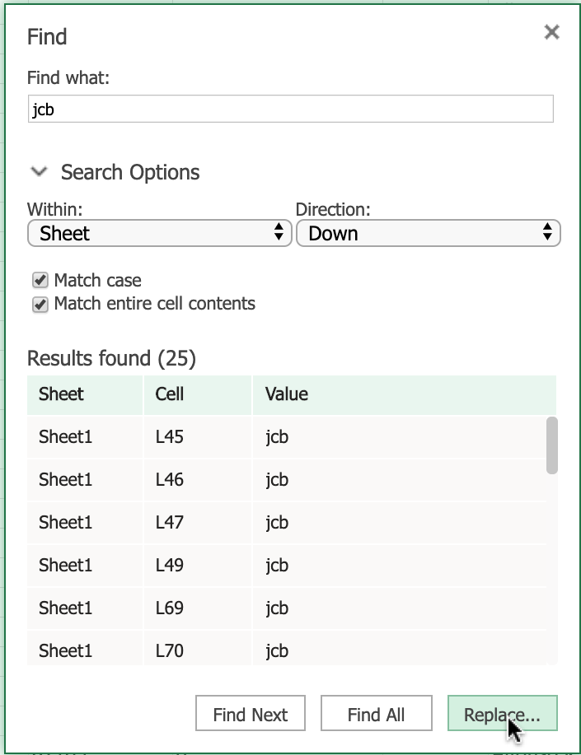Disable Match entire cell contents checkbox
Image resolution: width=581 pixels, height=755 pixels.
(x=40, y=304)
